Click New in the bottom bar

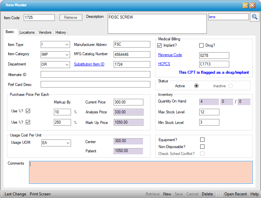[x=167, y=194]
